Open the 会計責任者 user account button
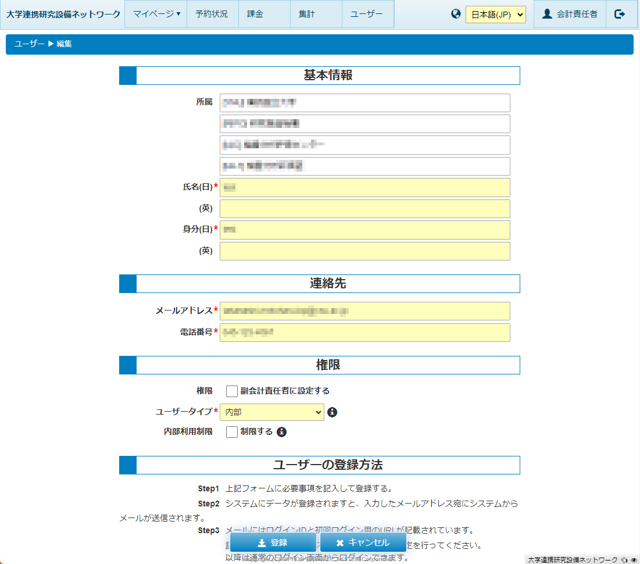640x564 pixels. [570, 15]
